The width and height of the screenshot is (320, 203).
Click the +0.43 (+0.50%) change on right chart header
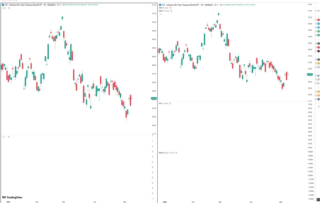[249, 5]
